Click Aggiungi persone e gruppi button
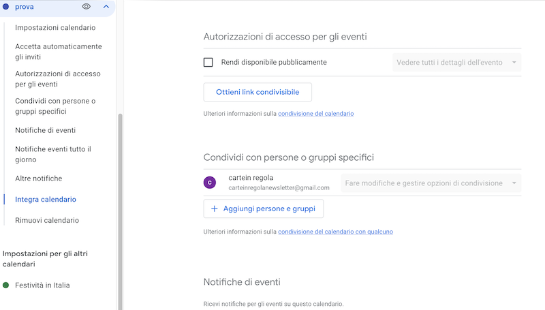The height and width of the screenshot is (310, 545). click(x=264, y=208)
